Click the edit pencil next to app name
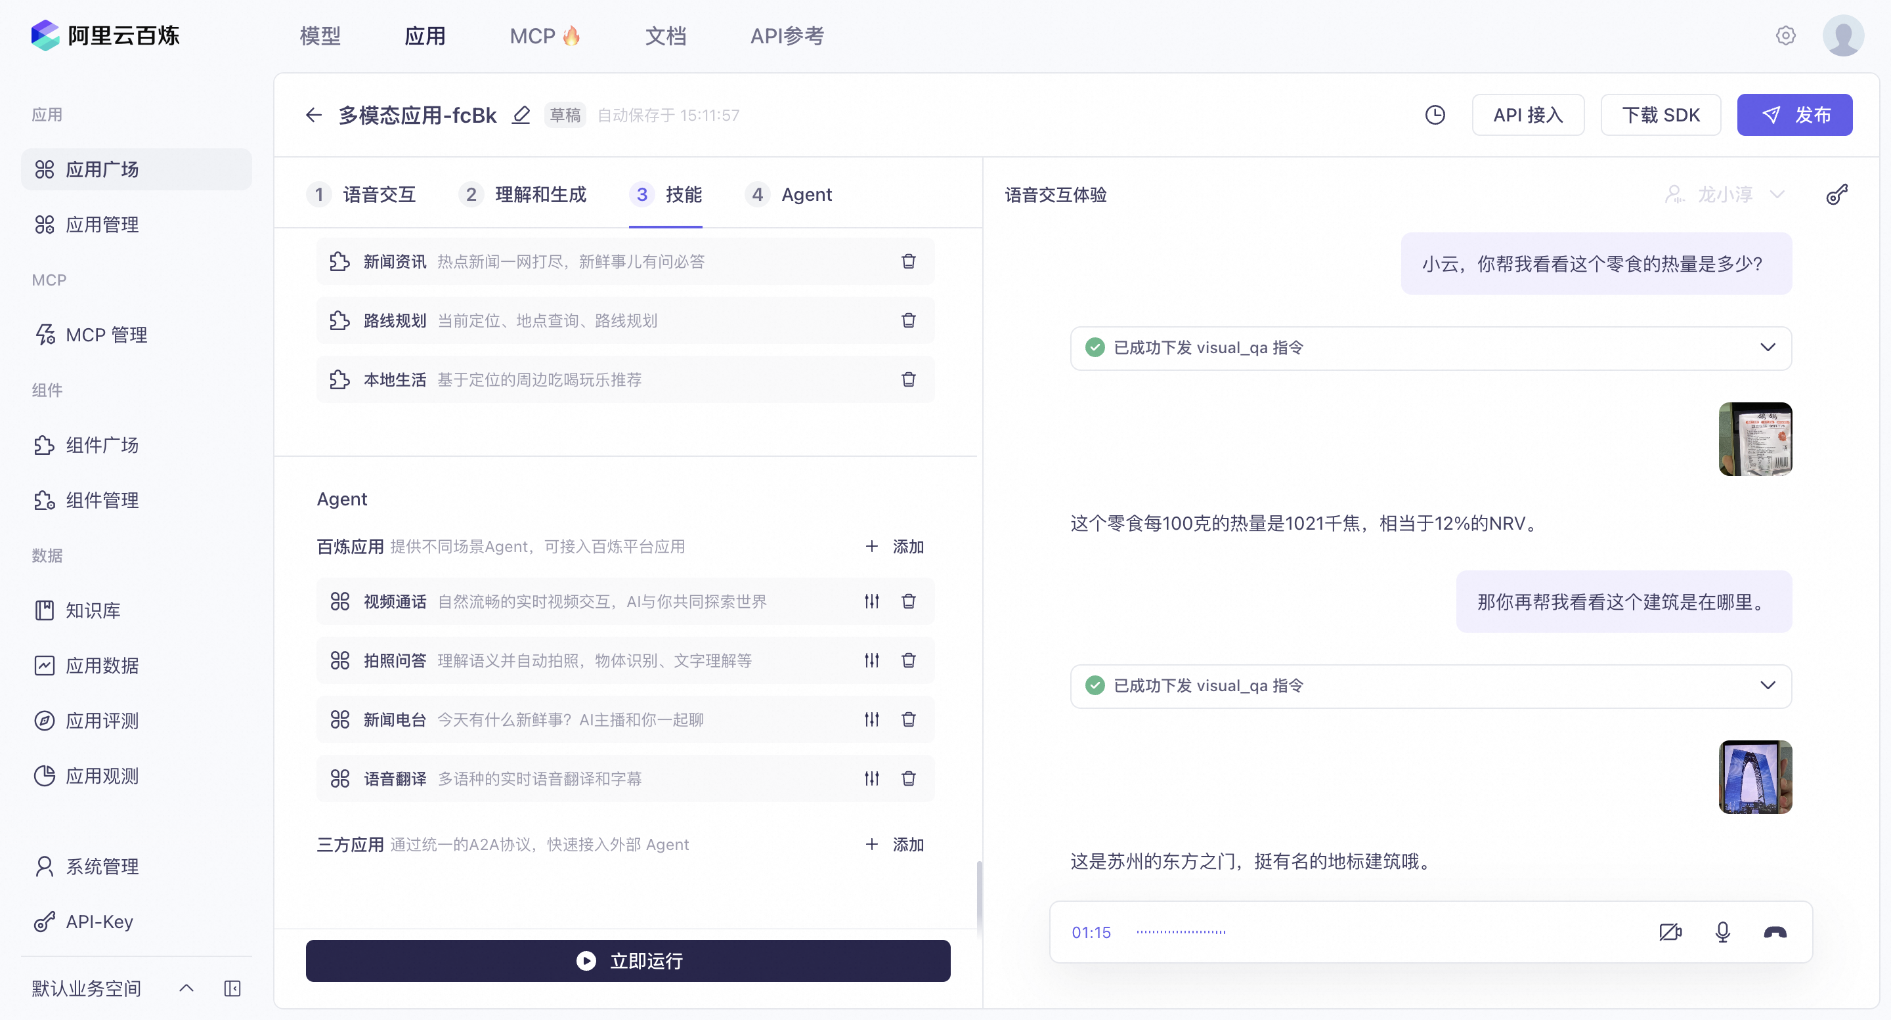 tap(521, 116)
